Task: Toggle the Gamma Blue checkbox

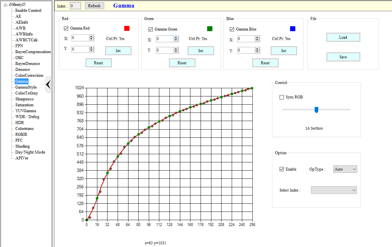Action: 232,29
